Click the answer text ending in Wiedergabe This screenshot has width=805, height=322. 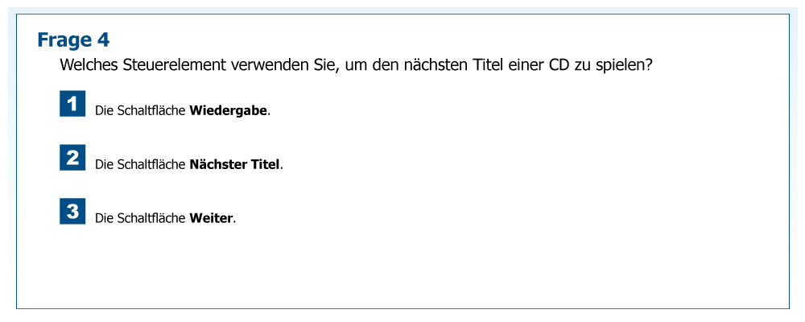183,110
